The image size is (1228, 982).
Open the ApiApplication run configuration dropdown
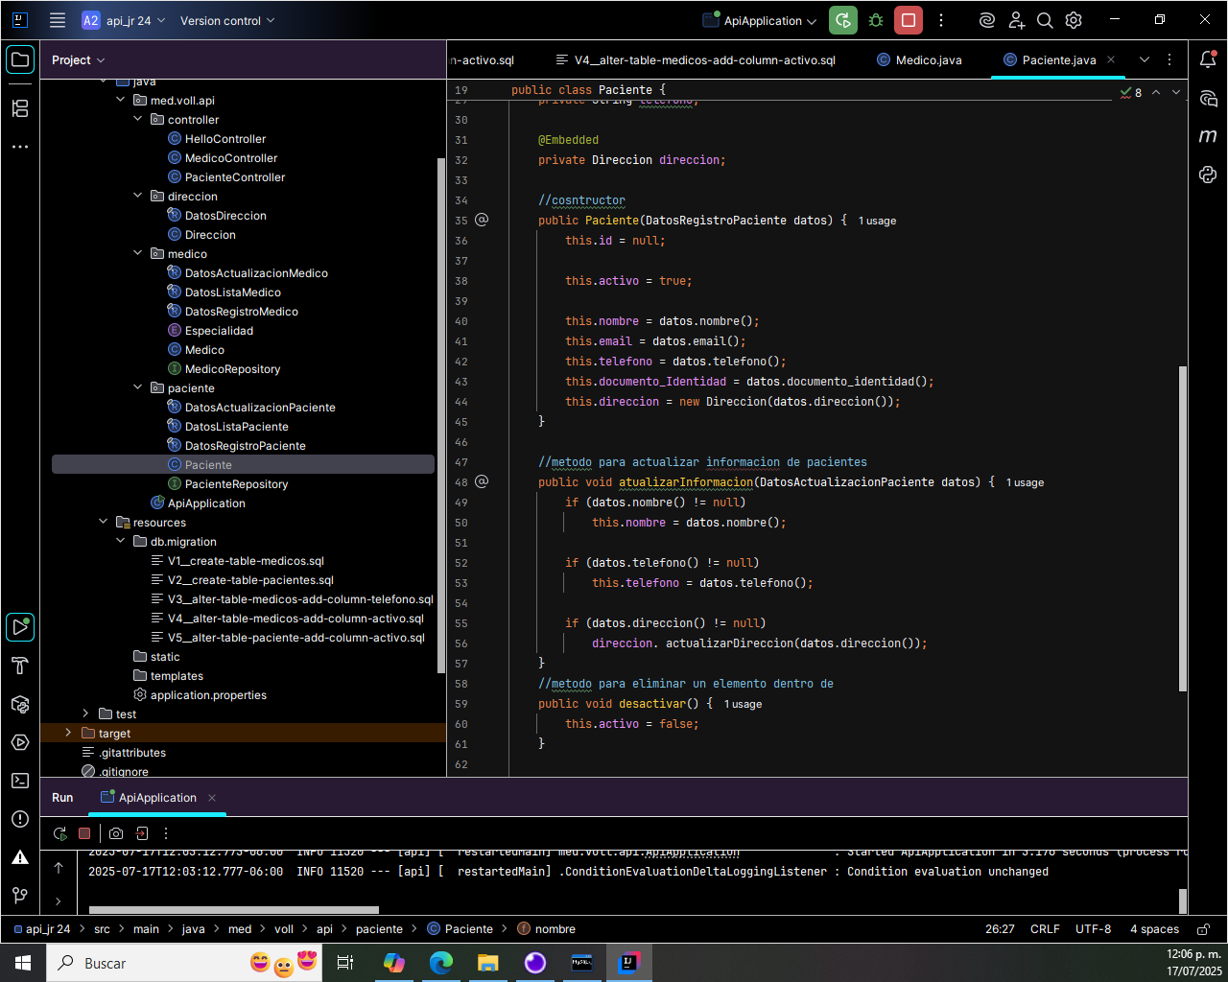pyautogui.click(x=759, y=20)
